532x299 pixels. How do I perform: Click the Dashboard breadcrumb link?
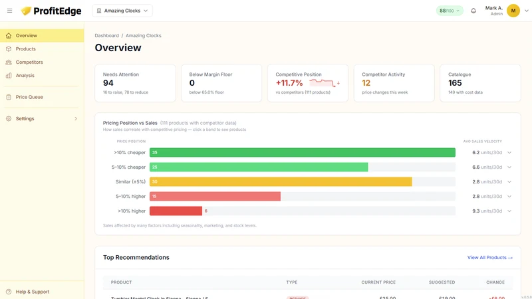(106, 36)
